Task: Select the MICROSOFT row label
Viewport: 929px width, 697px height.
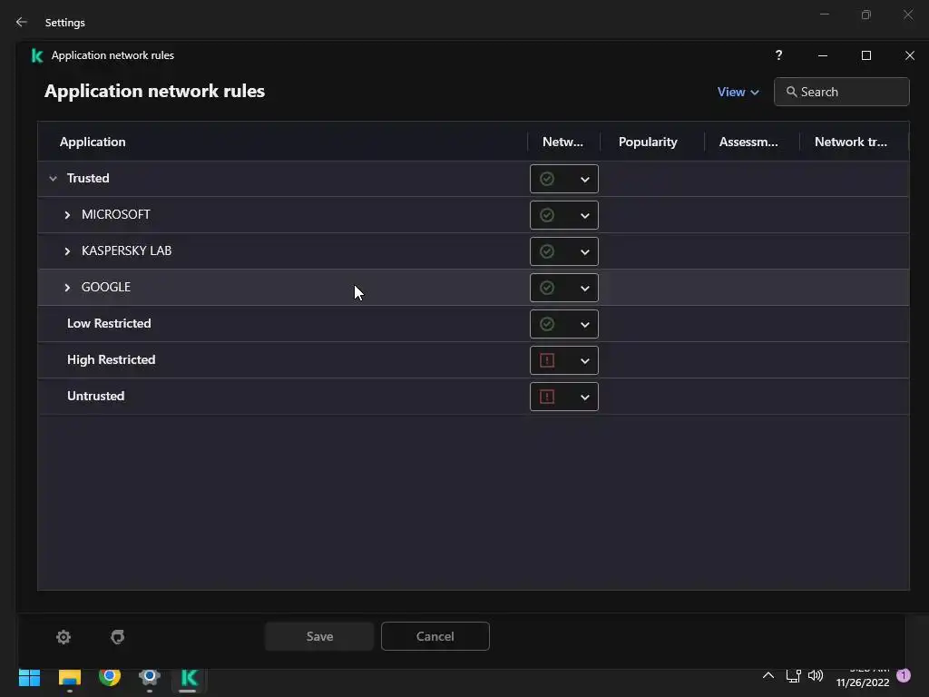Action: click(x=115, y=214)
